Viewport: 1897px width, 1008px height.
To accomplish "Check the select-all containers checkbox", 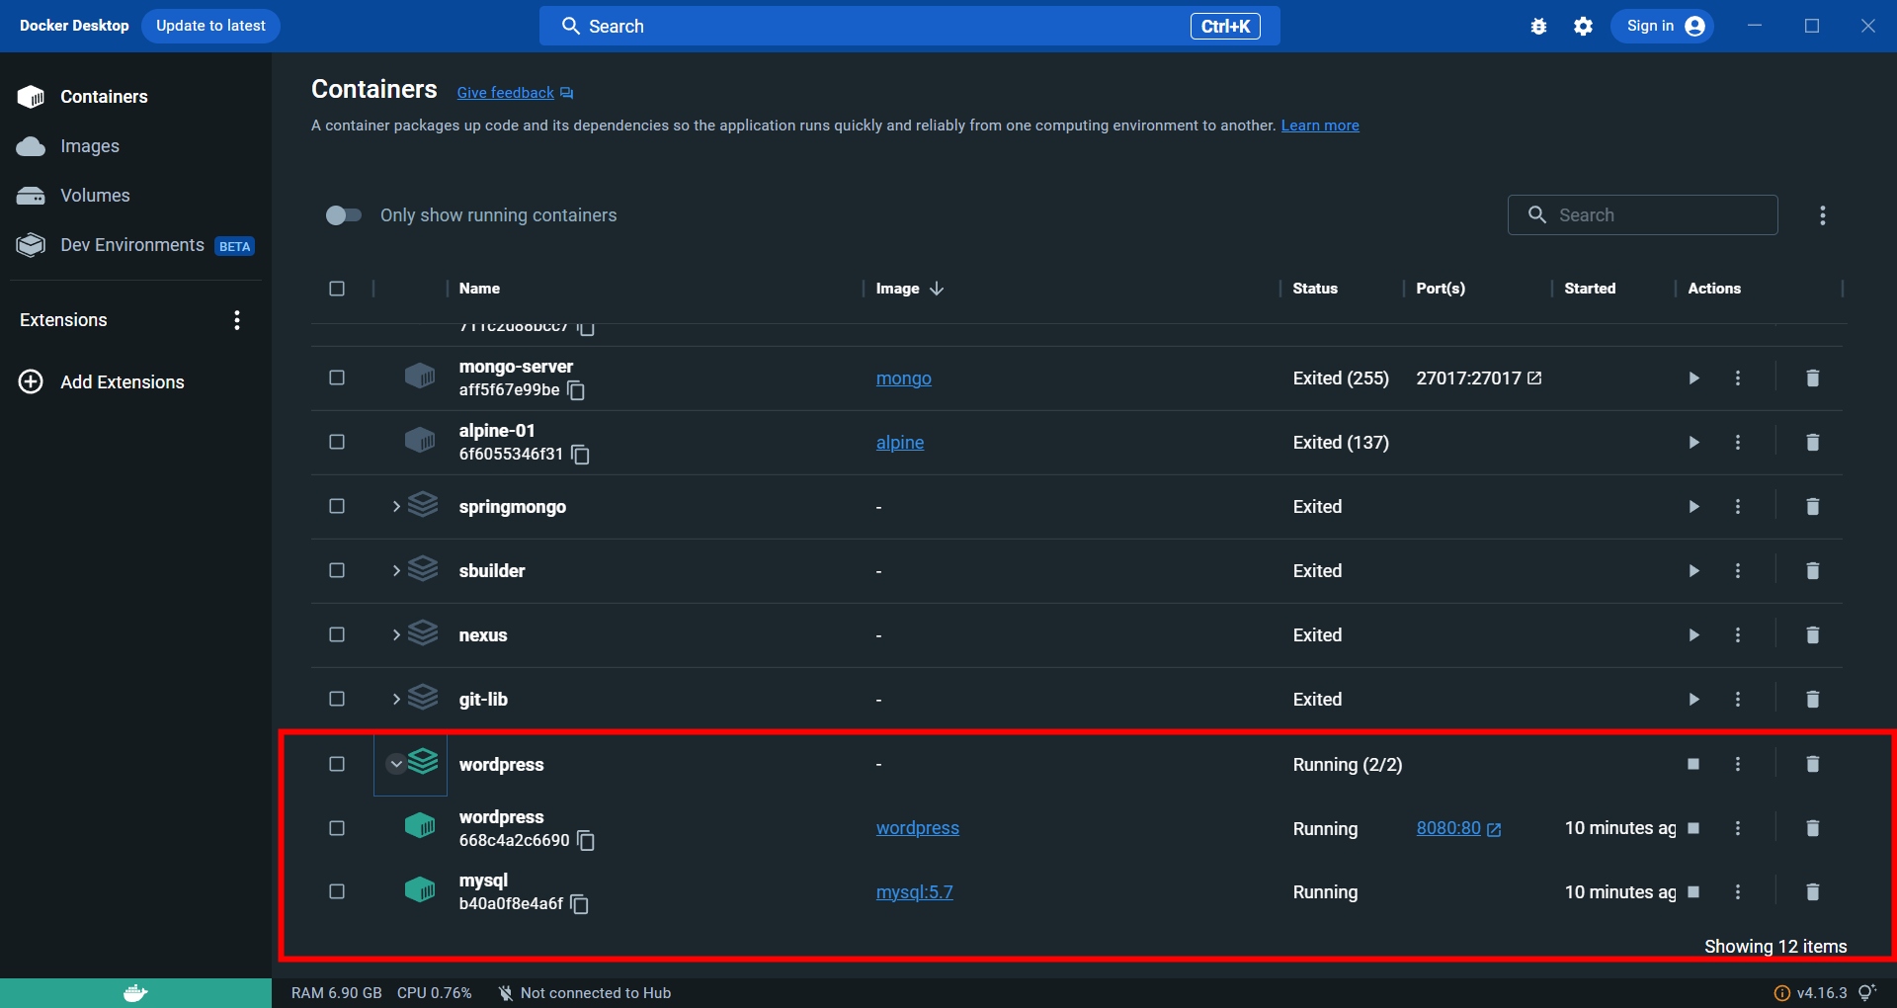I will click(337, 289).
